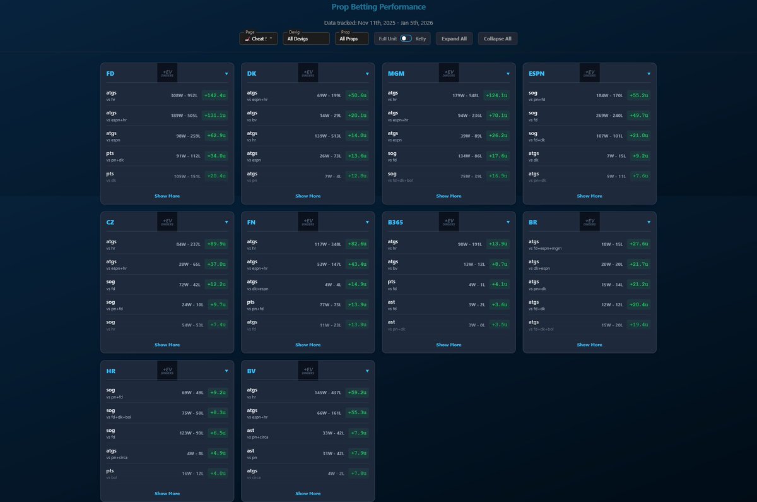757x502 pixels.
Task: Click the 179W - 548L record in MGM
Action: tap(466, 96)
